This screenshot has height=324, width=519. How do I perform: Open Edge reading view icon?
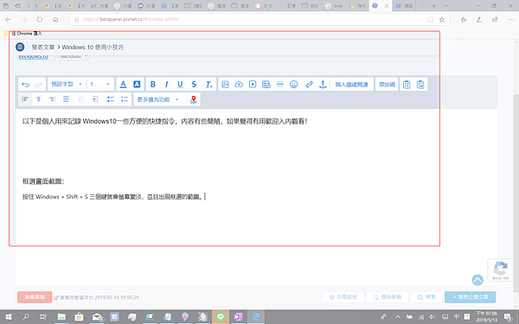pyautogui.click(x=430, y=20)
